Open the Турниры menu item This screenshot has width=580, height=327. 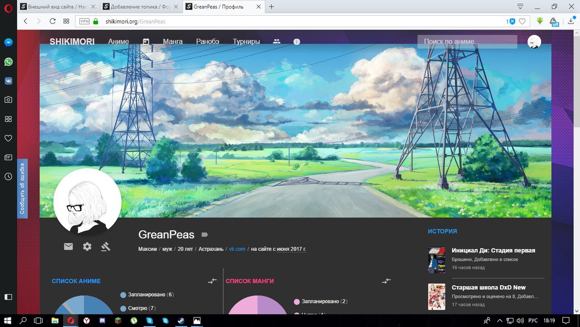(x=246, y=41)
